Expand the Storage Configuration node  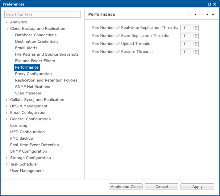tap(6, 158)
